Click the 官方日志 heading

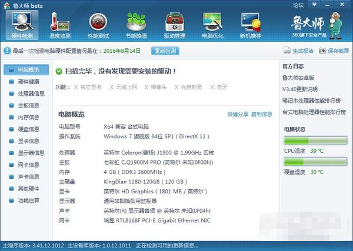pyautogui.click(x=293, y=66)
